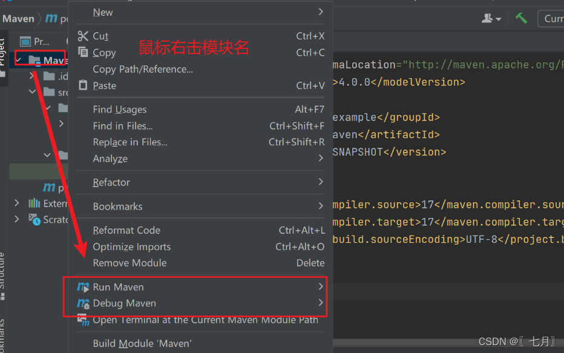Expand the .idea folder node
This screenshot has width=564, height=353.
(32, 76)
